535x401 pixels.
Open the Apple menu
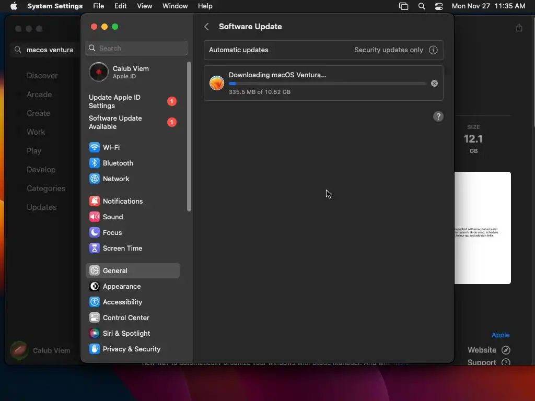click(14, 6)
